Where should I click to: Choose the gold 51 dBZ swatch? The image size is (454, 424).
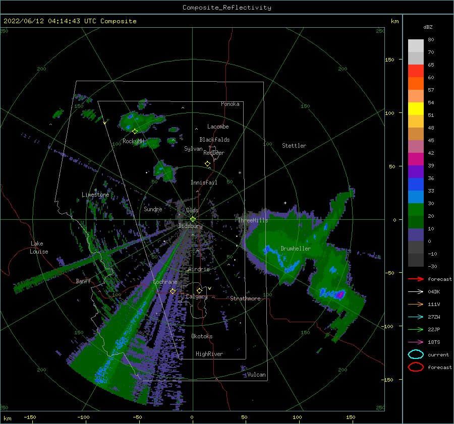click(x=416, y=121)
